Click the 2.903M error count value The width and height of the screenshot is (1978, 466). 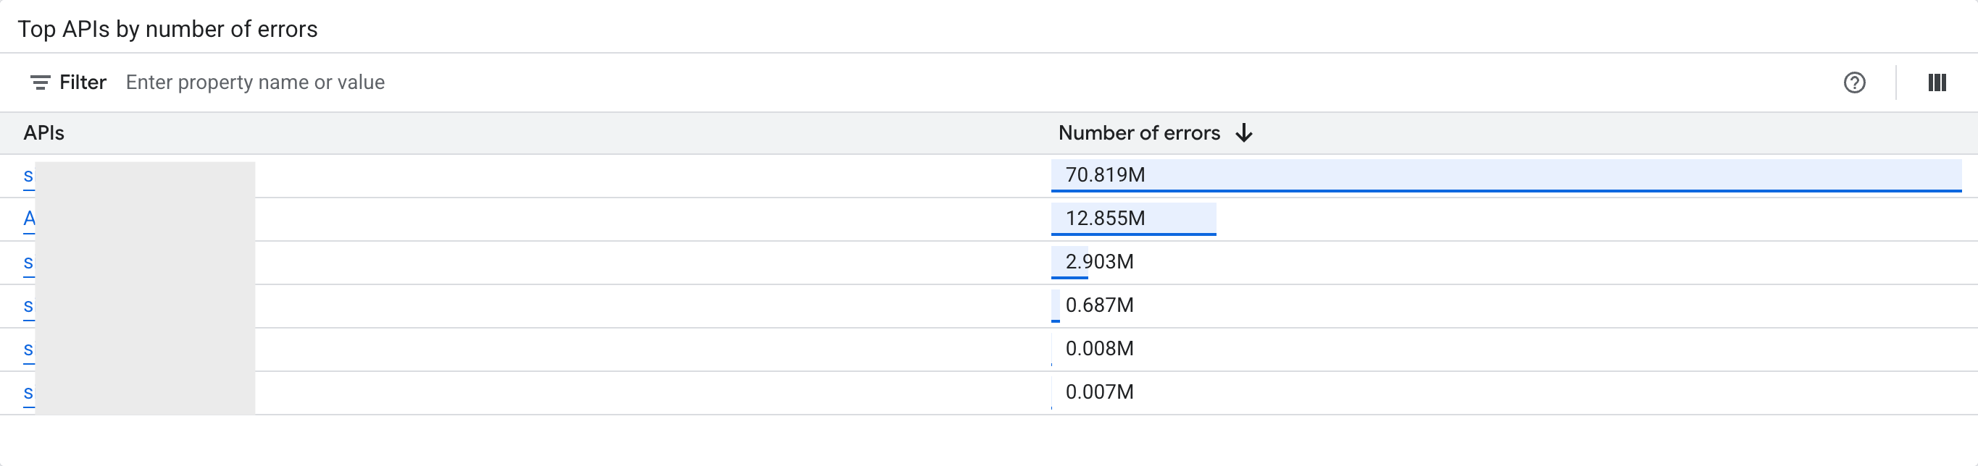pyautogui.click(x=1099, y=262)
